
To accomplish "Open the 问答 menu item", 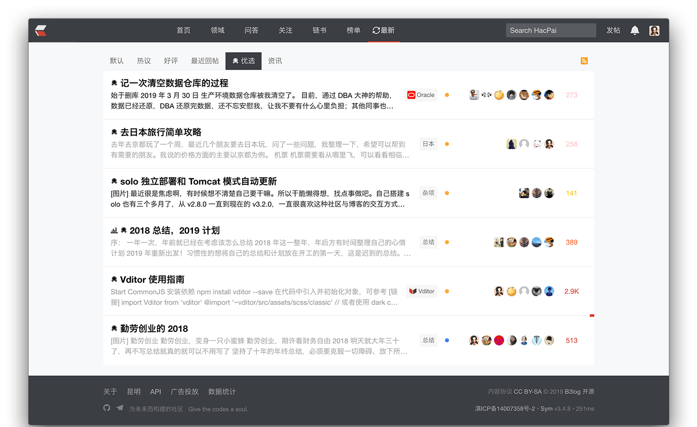I will (252, 31).
